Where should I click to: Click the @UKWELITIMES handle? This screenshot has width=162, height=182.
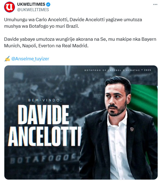[33, 10]
